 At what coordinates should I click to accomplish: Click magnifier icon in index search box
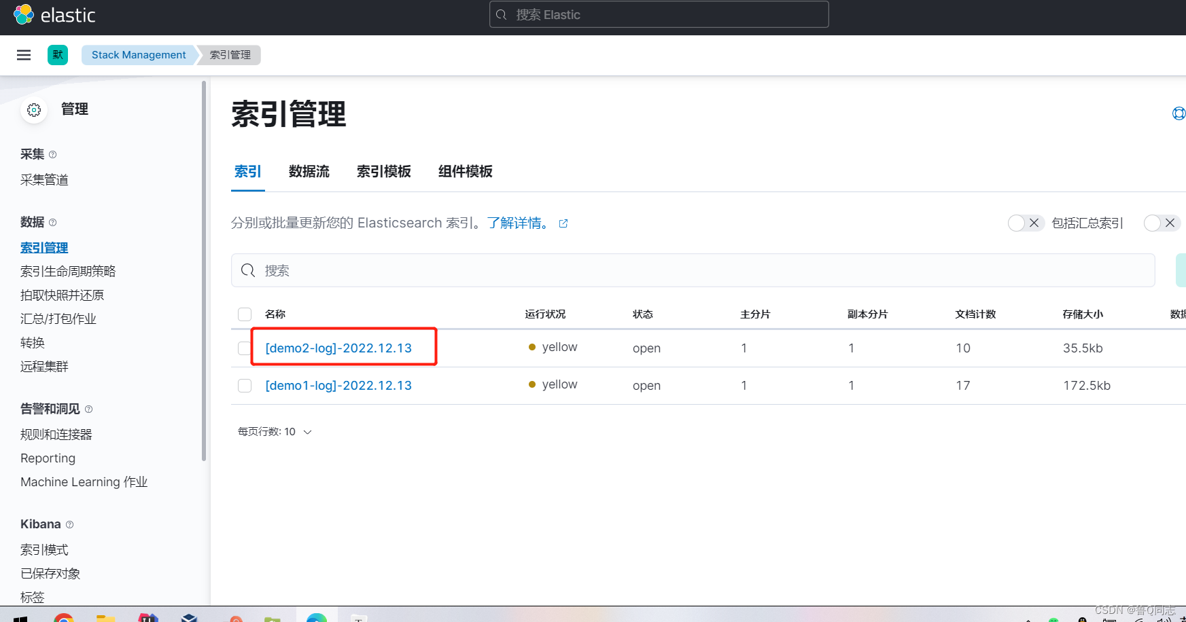tap(248, 270)
